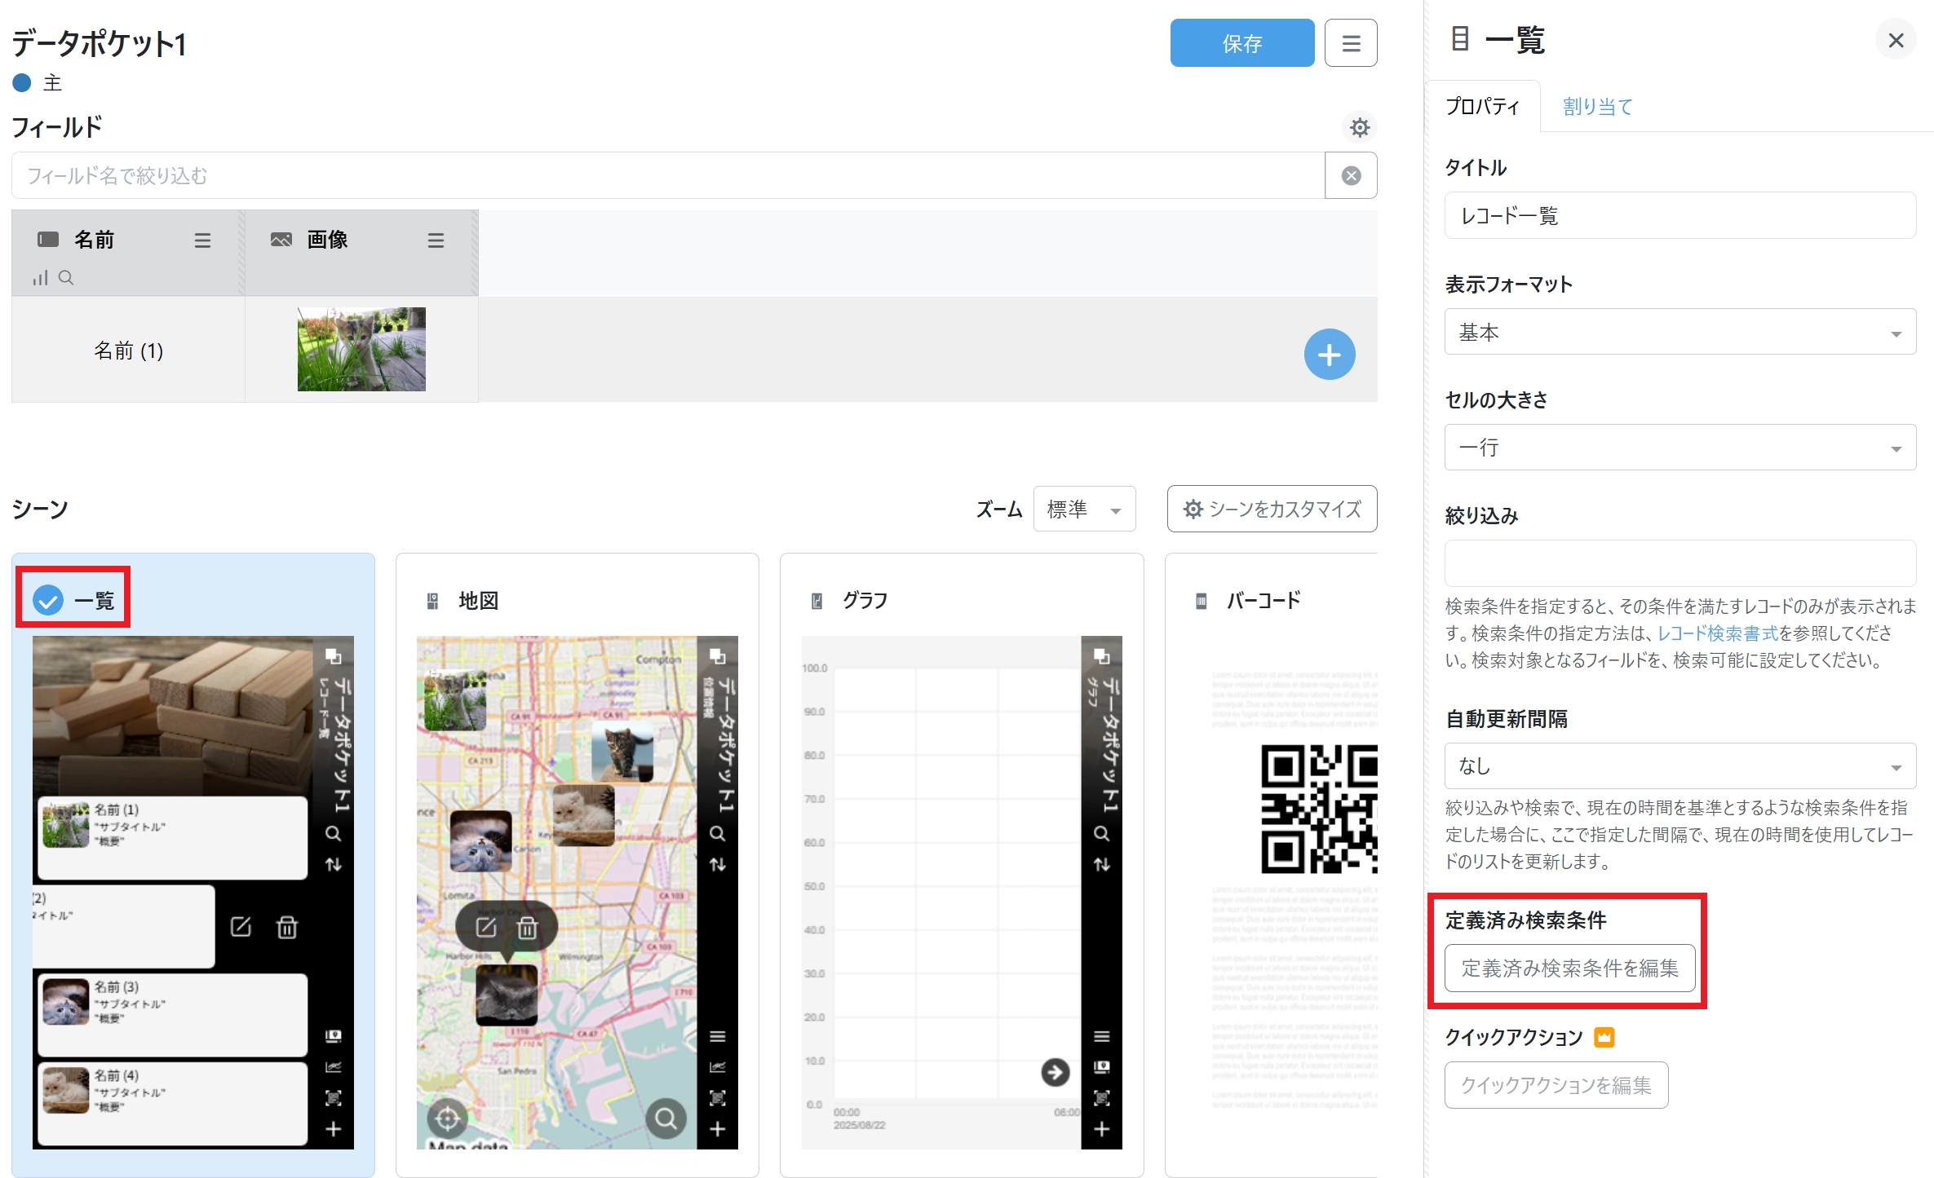This screenshot has width=1934, height=1178.
Task: Click the 保存 button
Action: 1241,43
